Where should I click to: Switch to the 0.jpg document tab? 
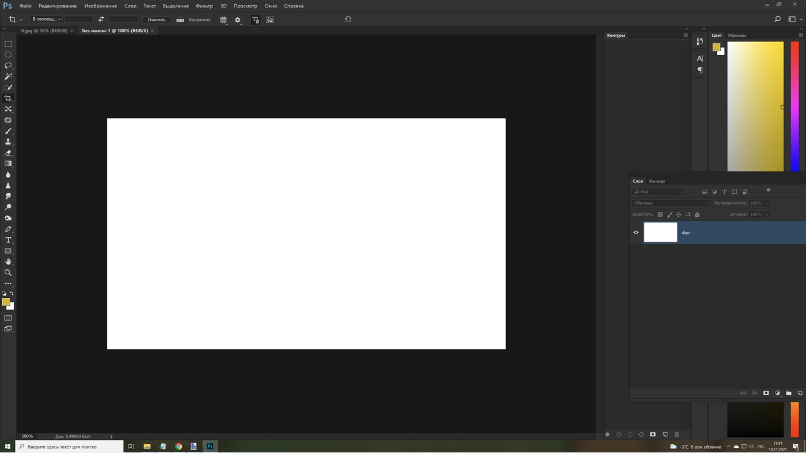(x=44, y=30)
